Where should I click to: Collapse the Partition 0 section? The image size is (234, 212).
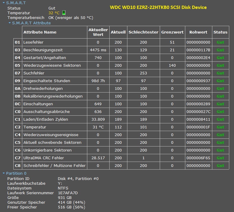pos(4,173)
